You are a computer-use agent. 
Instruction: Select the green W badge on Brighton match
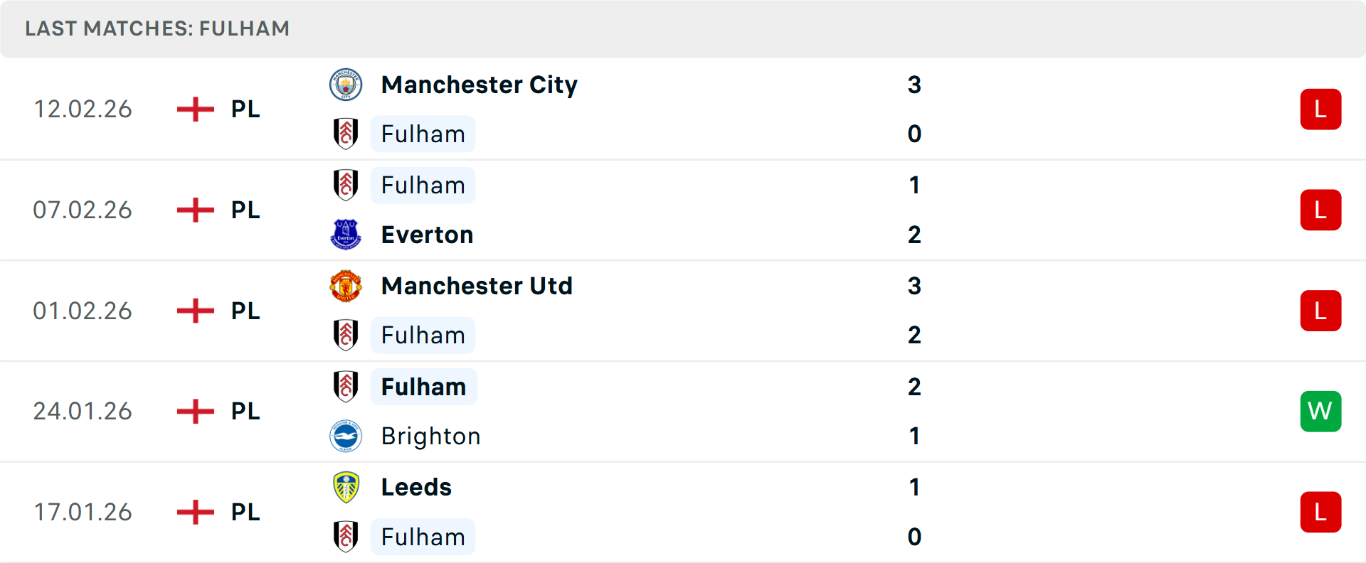point(1321,411)
